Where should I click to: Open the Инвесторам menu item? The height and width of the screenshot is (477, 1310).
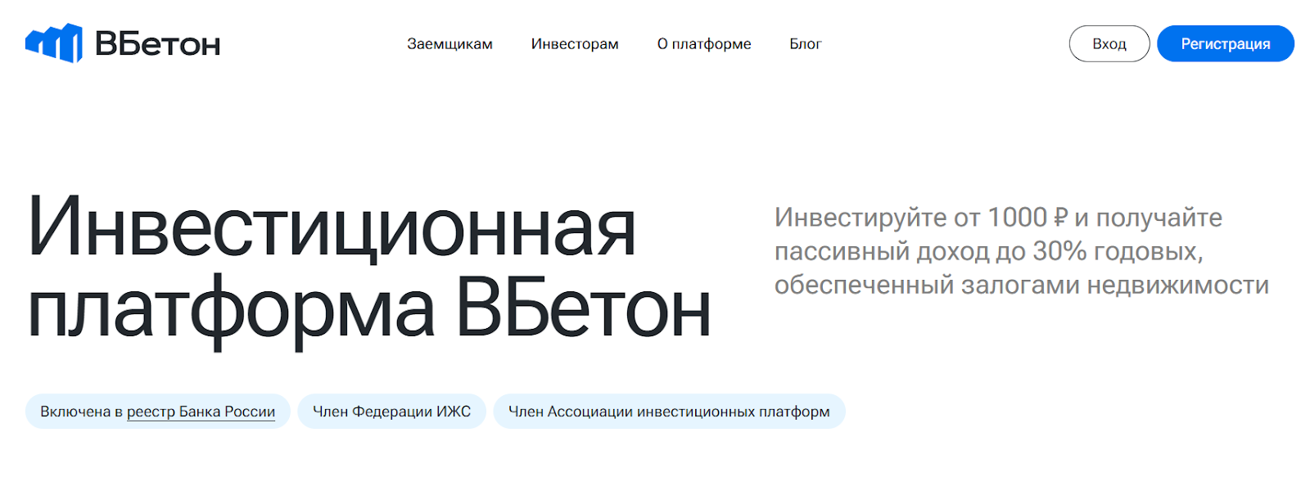(x=575, y=44)
